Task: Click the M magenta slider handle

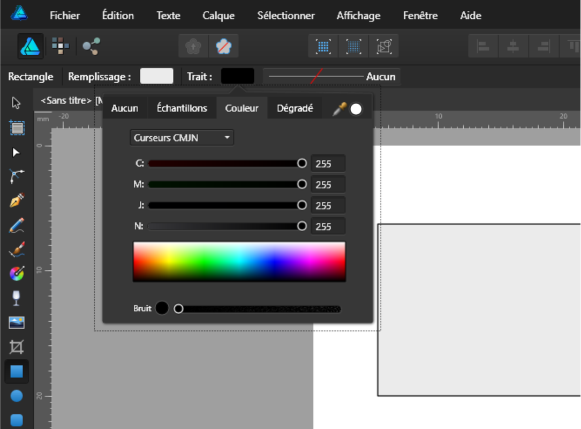Action: coord(302,184)
